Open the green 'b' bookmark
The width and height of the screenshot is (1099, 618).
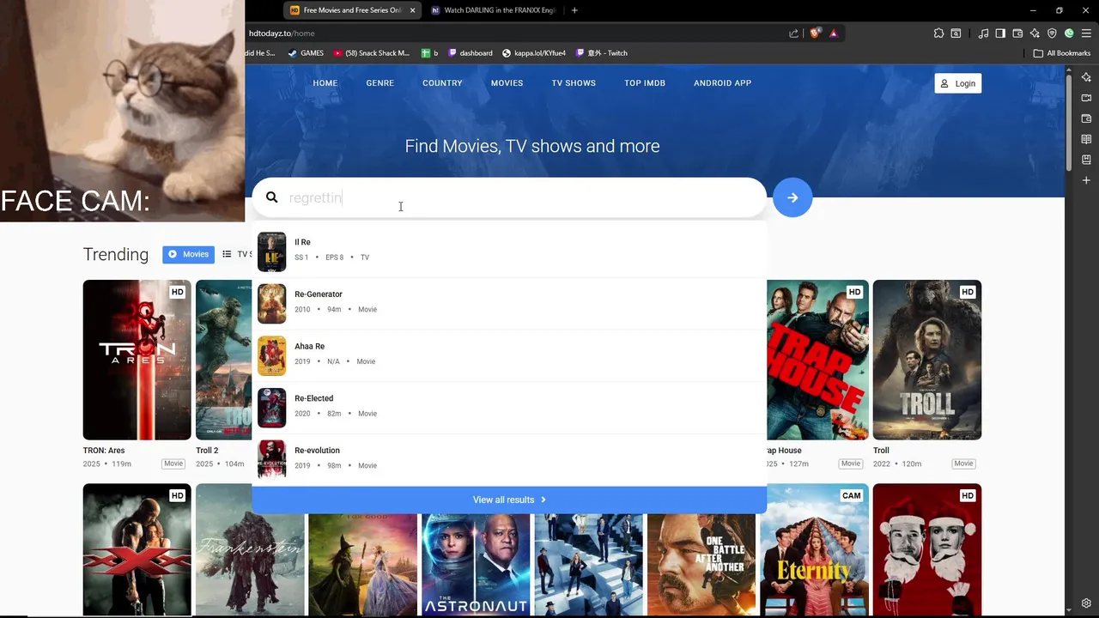(x=429, y=53)
